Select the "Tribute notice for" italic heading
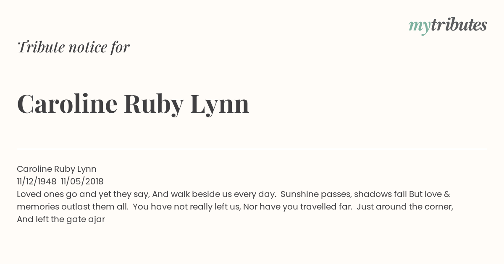This screenshot has width=504, height=264. coord(73,47)
